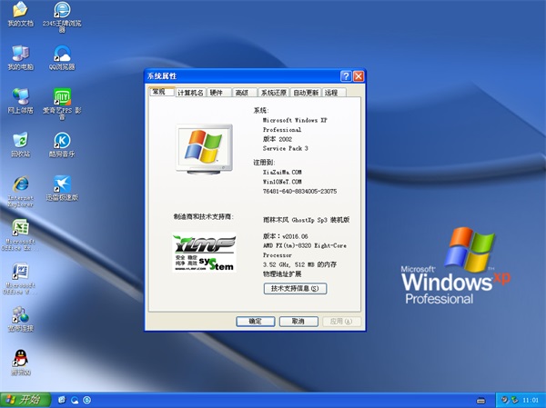Viewport: 546px width, 408px height.
Task: Select the 网上邻居 desktop icon
Action: click(19, 96)
